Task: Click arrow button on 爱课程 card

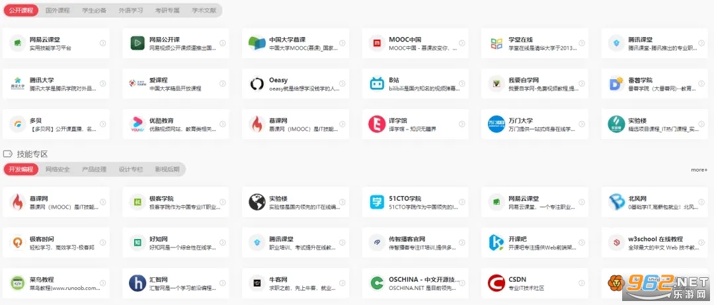Action: [222, 84]
